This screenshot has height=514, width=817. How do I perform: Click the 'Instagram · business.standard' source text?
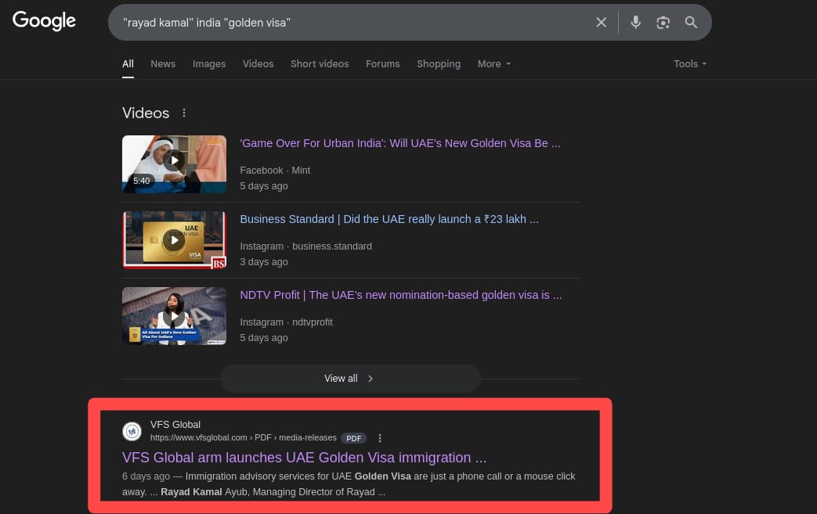tap(305, 246)
